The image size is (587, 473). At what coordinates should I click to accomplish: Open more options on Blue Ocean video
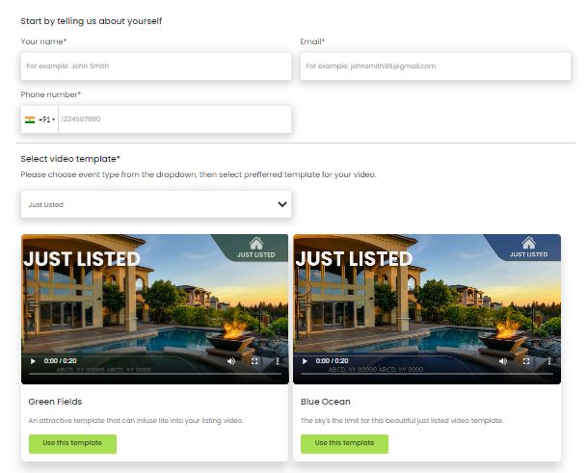549,361
